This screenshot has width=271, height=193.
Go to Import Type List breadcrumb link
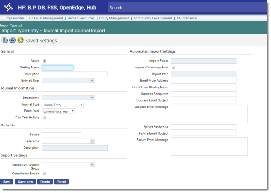[11, 25]
